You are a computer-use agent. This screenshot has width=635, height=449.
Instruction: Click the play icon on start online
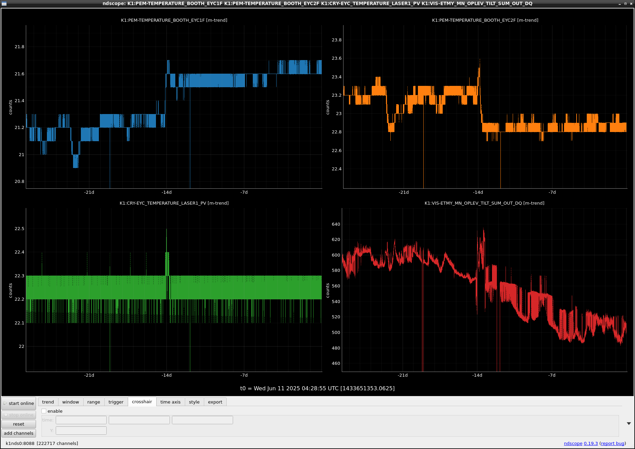5,403
